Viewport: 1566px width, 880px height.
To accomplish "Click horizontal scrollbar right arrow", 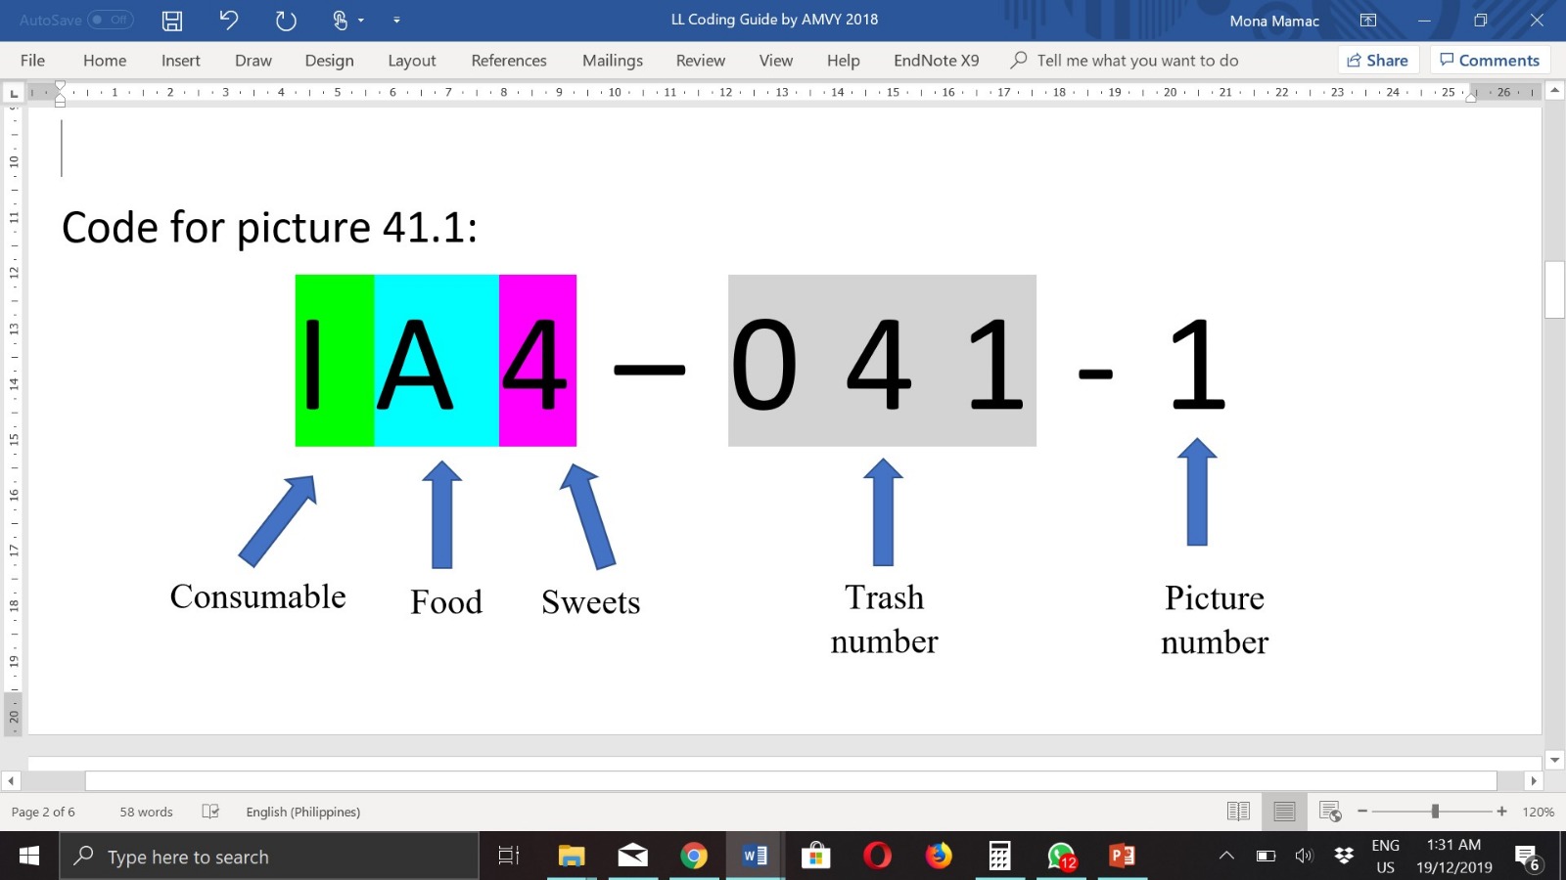I will (x=1534, y=781).
